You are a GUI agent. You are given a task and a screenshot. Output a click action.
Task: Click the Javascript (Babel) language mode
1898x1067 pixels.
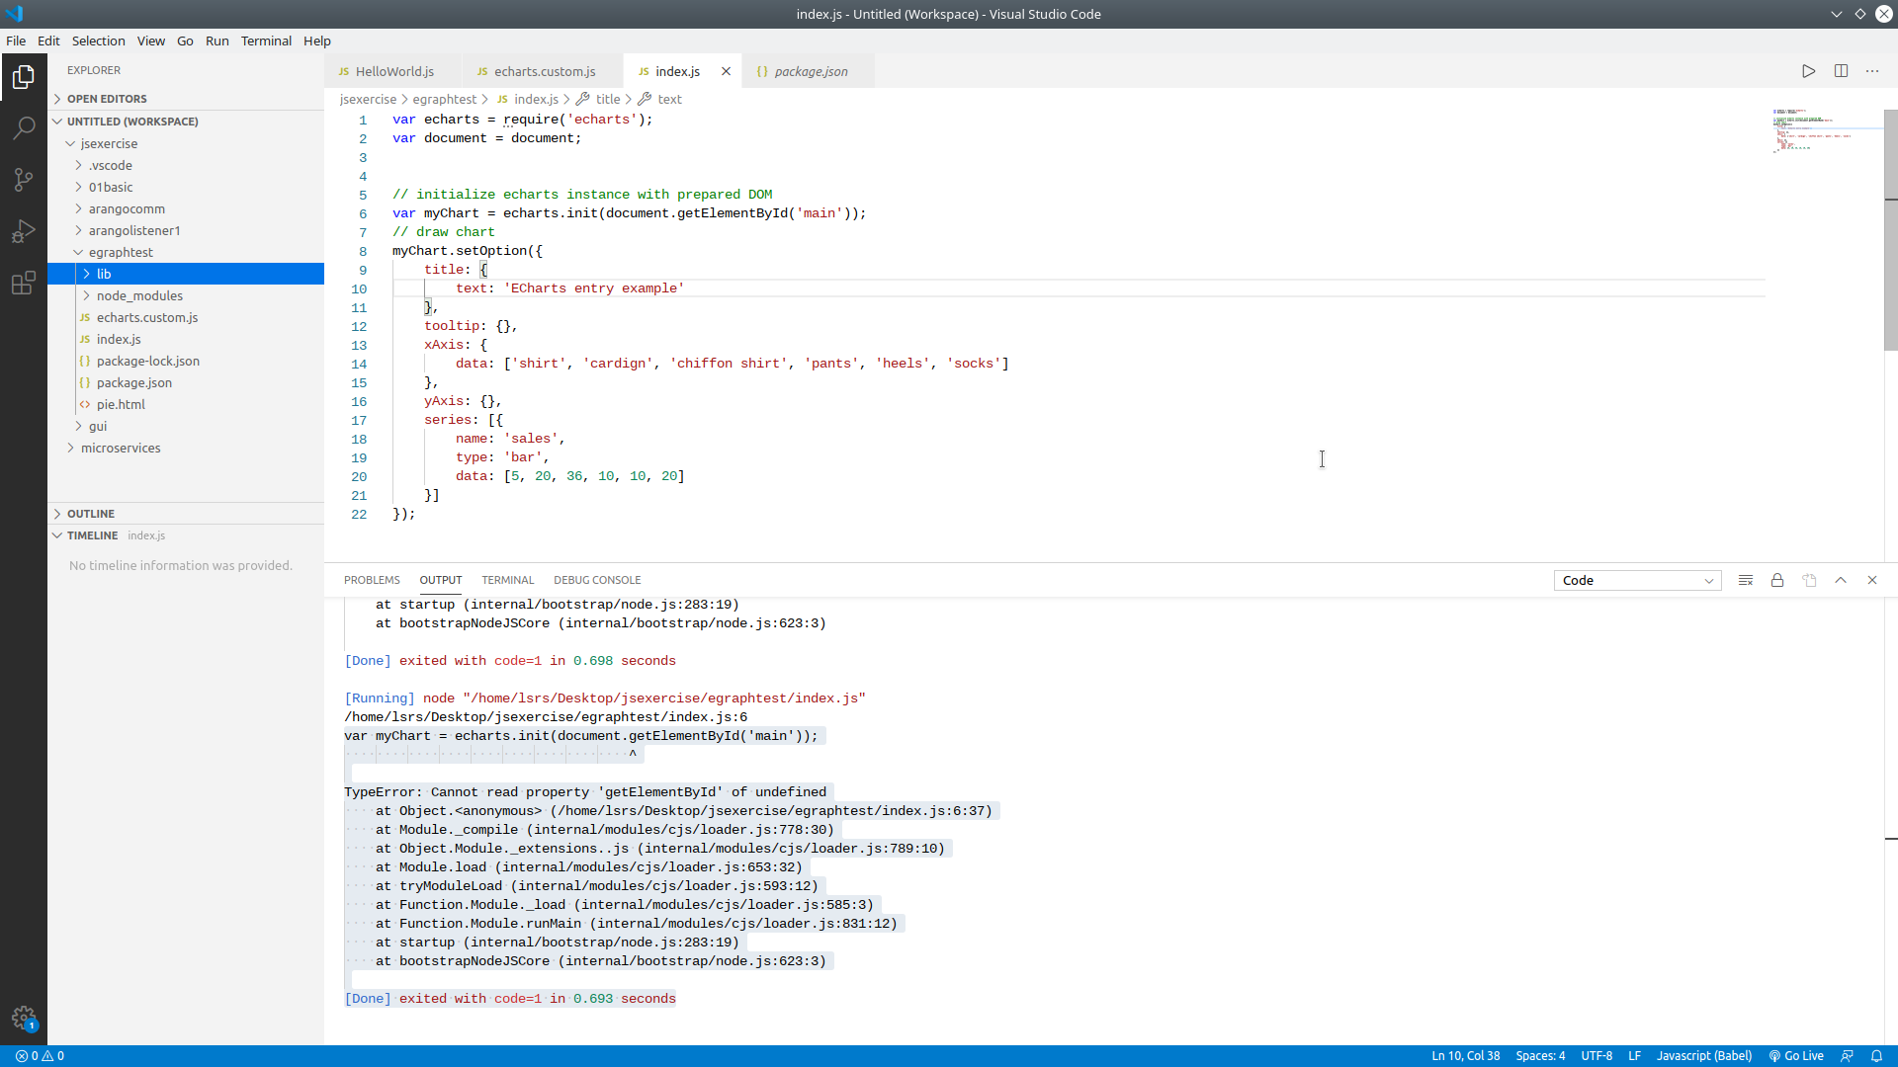pyautogui.click(x=1703, y=1055)
